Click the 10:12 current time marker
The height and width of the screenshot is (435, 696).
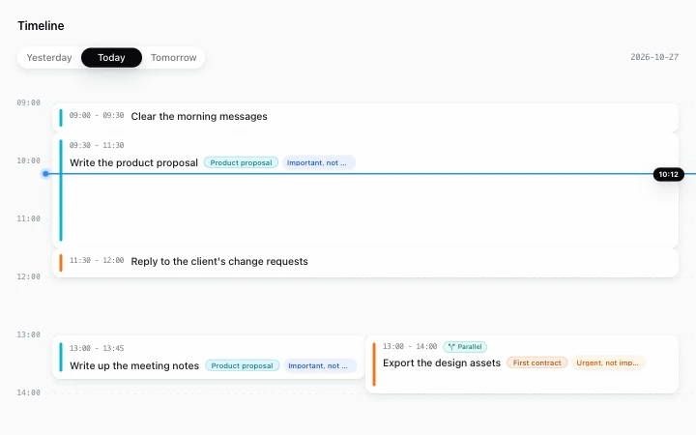[x=668, y=174]
